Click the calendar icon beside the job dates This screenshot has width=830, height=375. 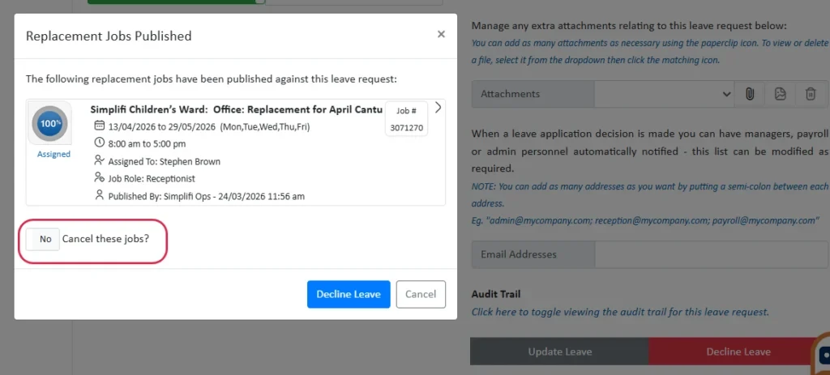(99, 126)
